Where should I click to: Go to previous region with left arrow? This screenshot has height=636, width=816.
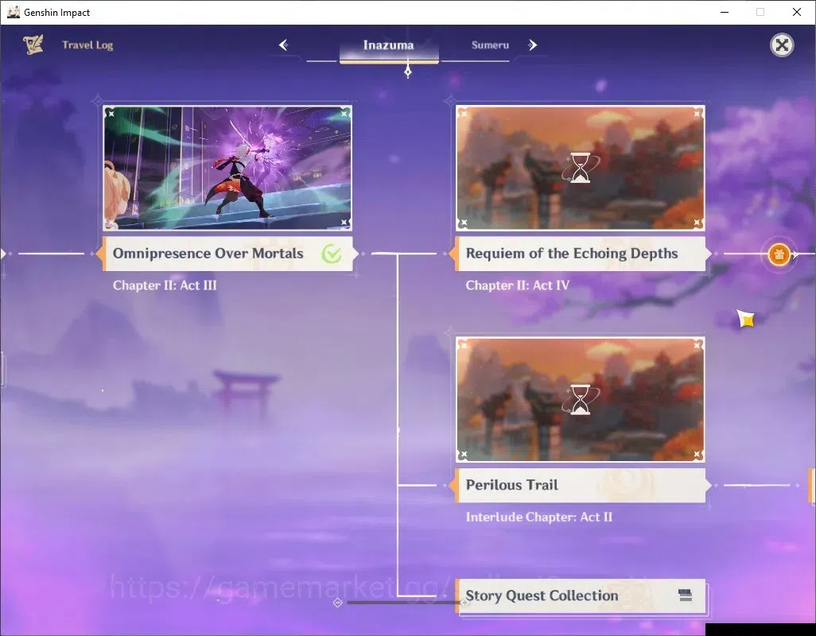pyautogui.click(x=284, y=45)
